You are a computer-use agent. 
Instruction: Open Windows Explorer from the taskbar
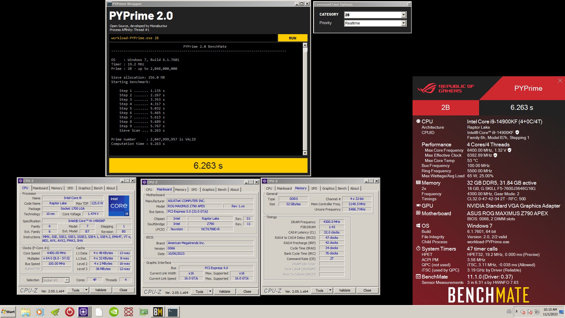click(x=25, y=312)
